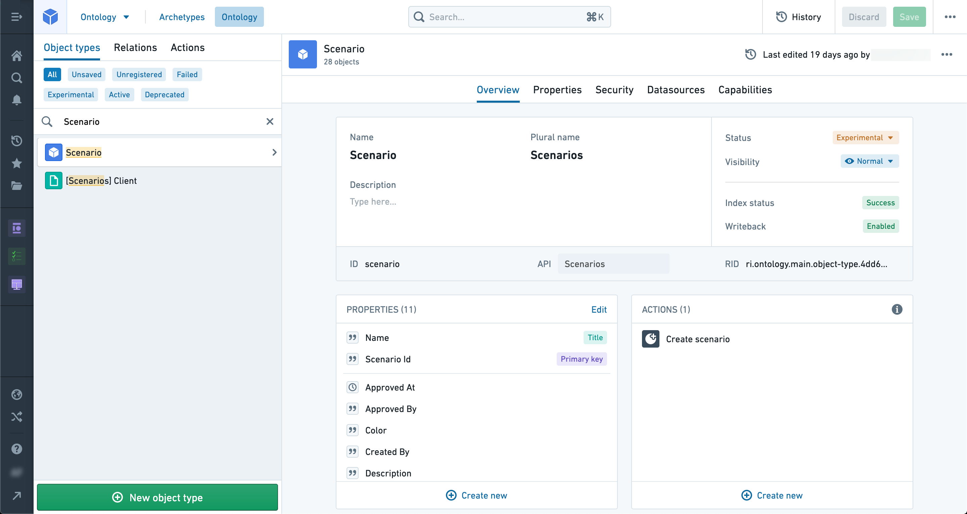Viewport: 967px width, 514px height.
Task: Click the ontology cube icon top-left
Action: [50, 16]
